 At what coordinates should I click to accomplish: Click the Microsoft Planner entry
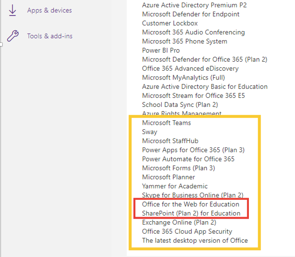pos(168,177)
